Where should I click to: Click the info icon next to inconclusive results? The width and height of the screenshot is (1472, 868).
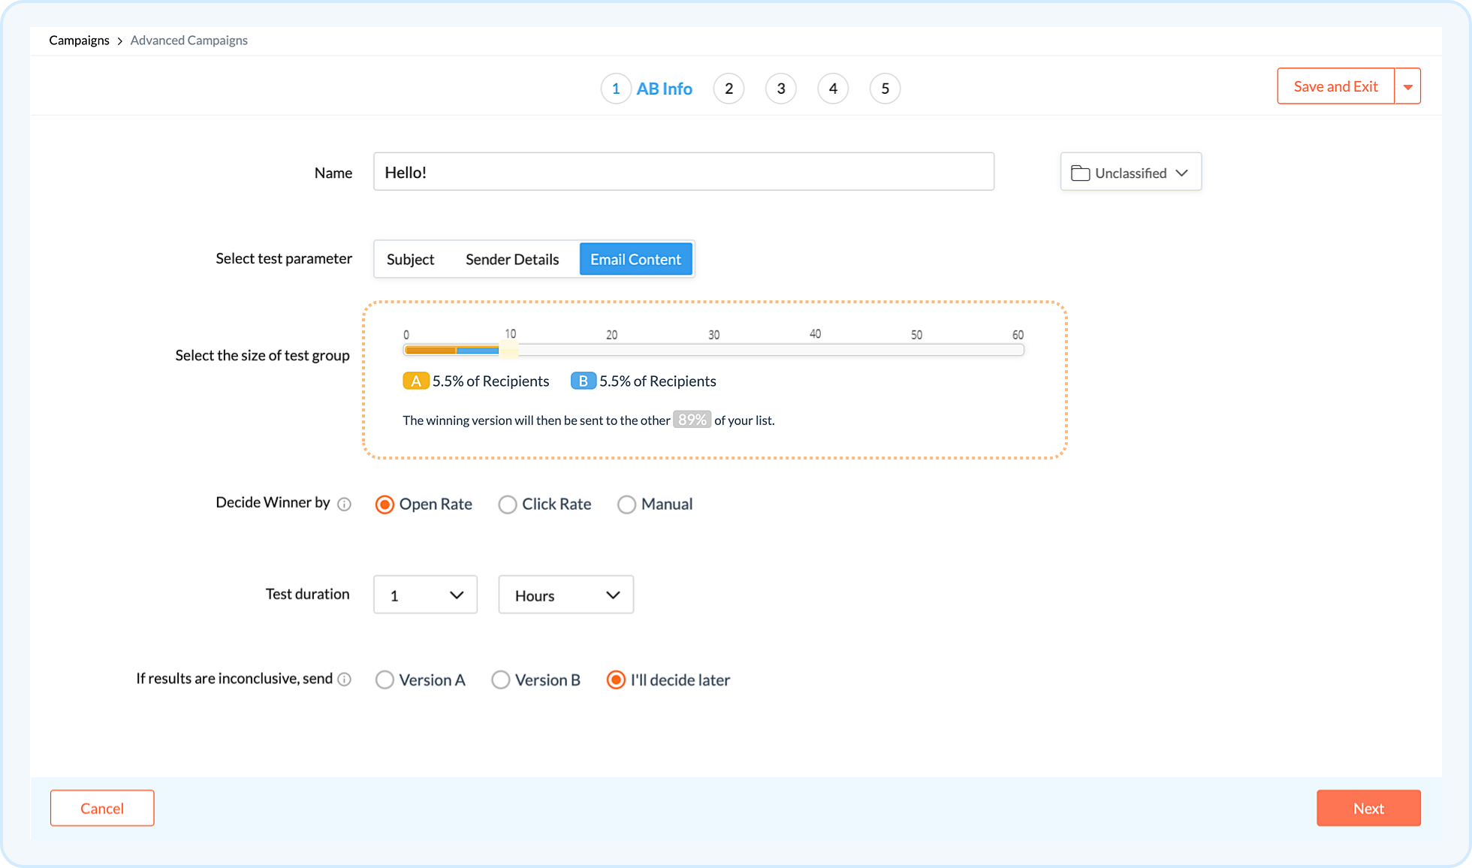pyautogui.click(x=344, y=680)
